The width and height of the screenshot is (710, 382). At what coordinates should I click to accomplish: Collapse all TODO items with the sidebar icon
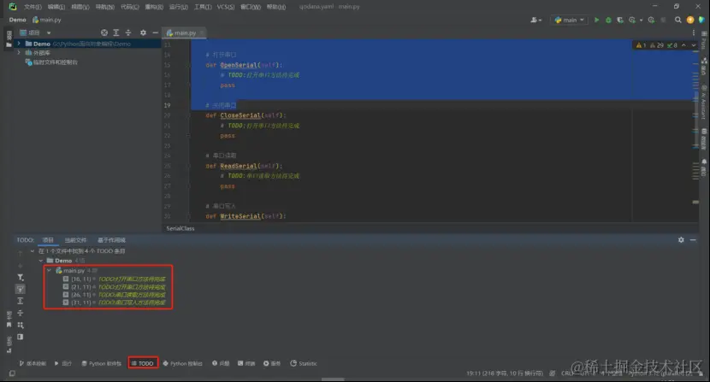click(21, 313)
